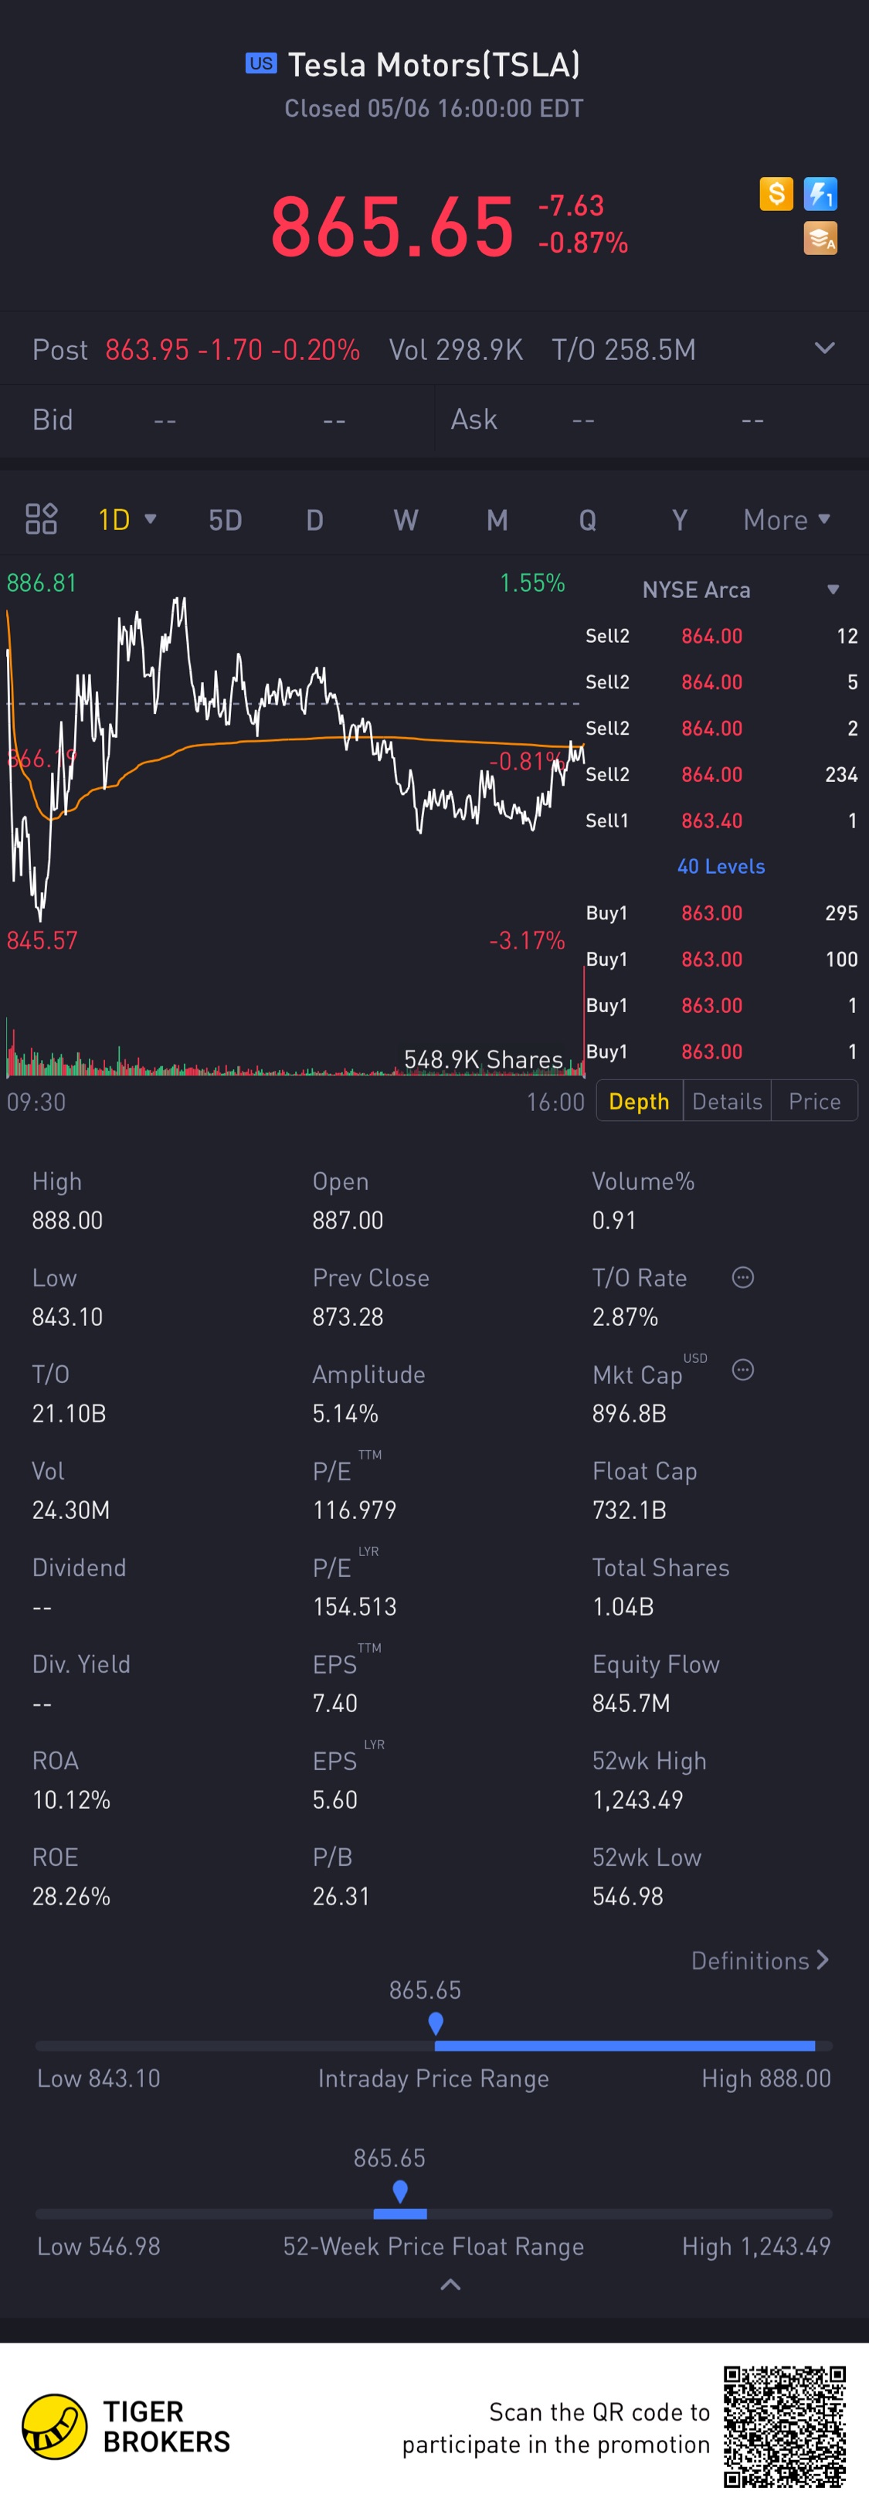Expand the post-market details chevron

click(x=824, y=348)
